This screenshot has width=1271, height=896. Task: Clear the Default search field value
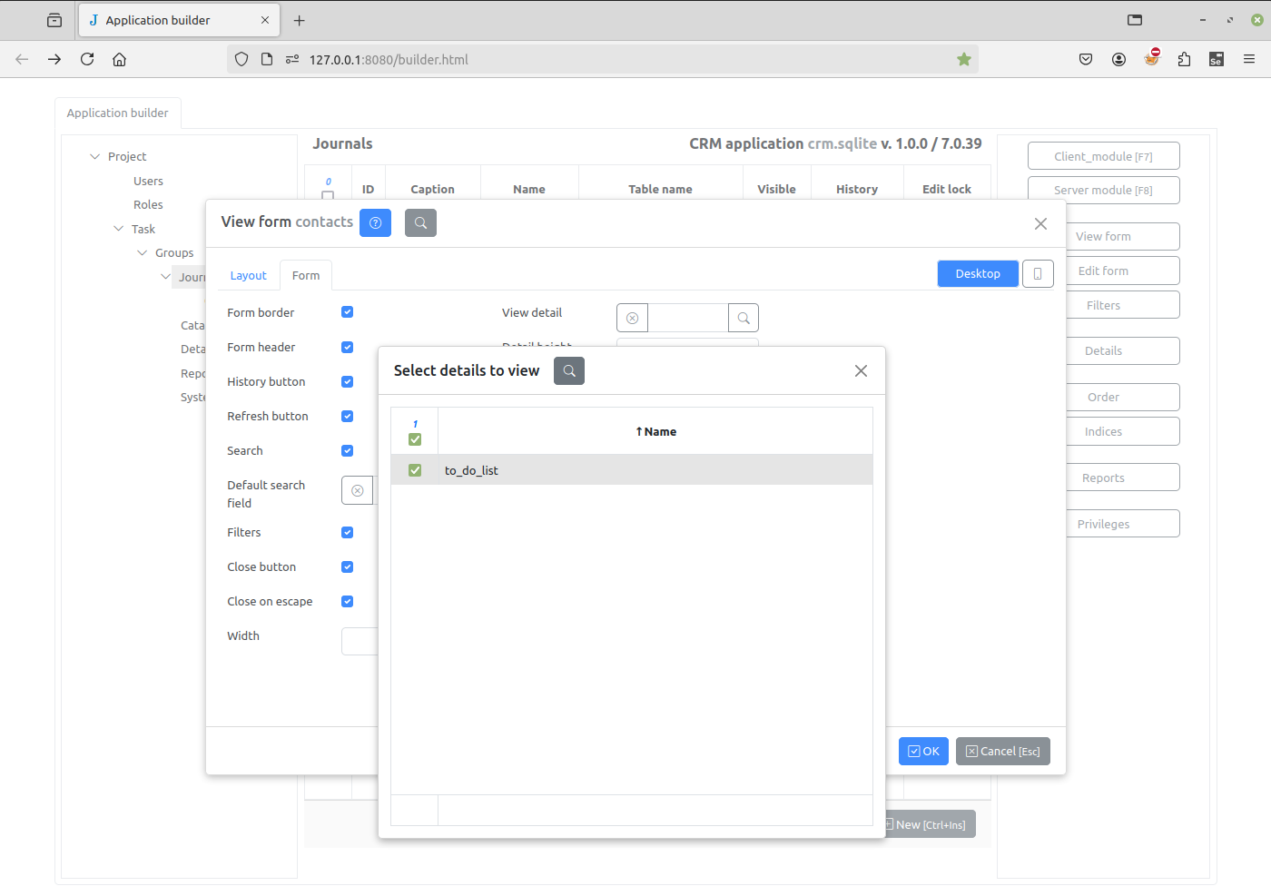click(x=358, y=490)
